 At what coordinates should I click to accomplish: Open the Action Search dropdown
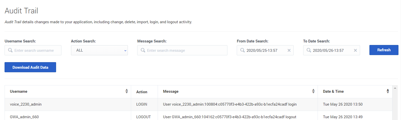point(99,50)
